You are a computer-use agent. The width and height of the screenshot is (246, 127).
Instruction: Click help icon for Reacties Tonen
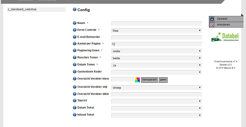pyautogui.click(x=74, y=58)
